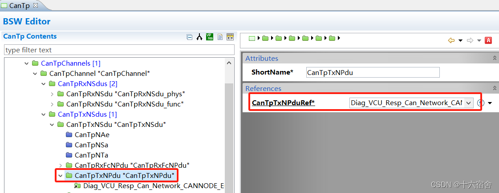Select CanTpTxNPdu "CanTpTxNPdu" tree item
This screenshot has height=193, width=499.
pyautogui.click(x=125, y=175)
